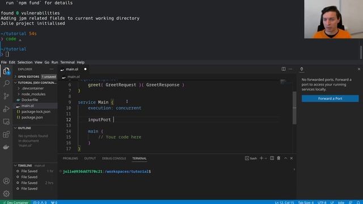The height and width of the screenshot is (204, 363).
Task: Click the Explorer more actions ellipsis
Action: click(x=52, y=69)
